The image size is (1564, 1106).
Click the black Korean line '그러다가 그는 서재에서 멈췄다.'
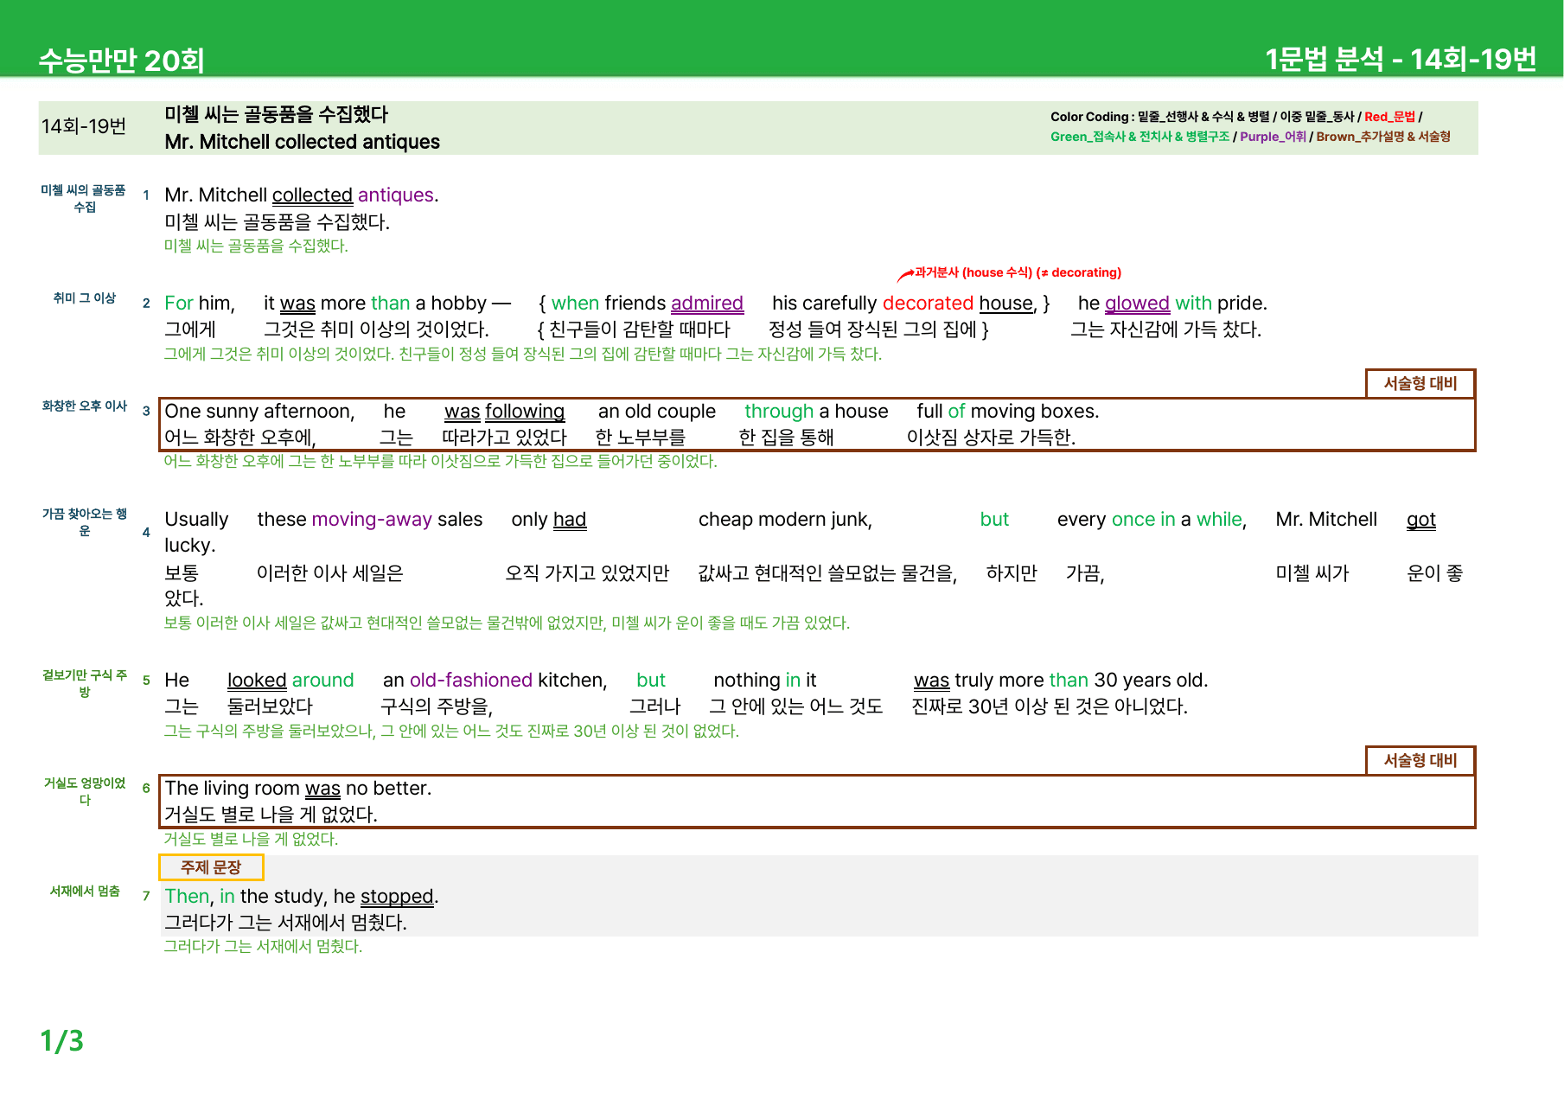click(x=285, y=923)
